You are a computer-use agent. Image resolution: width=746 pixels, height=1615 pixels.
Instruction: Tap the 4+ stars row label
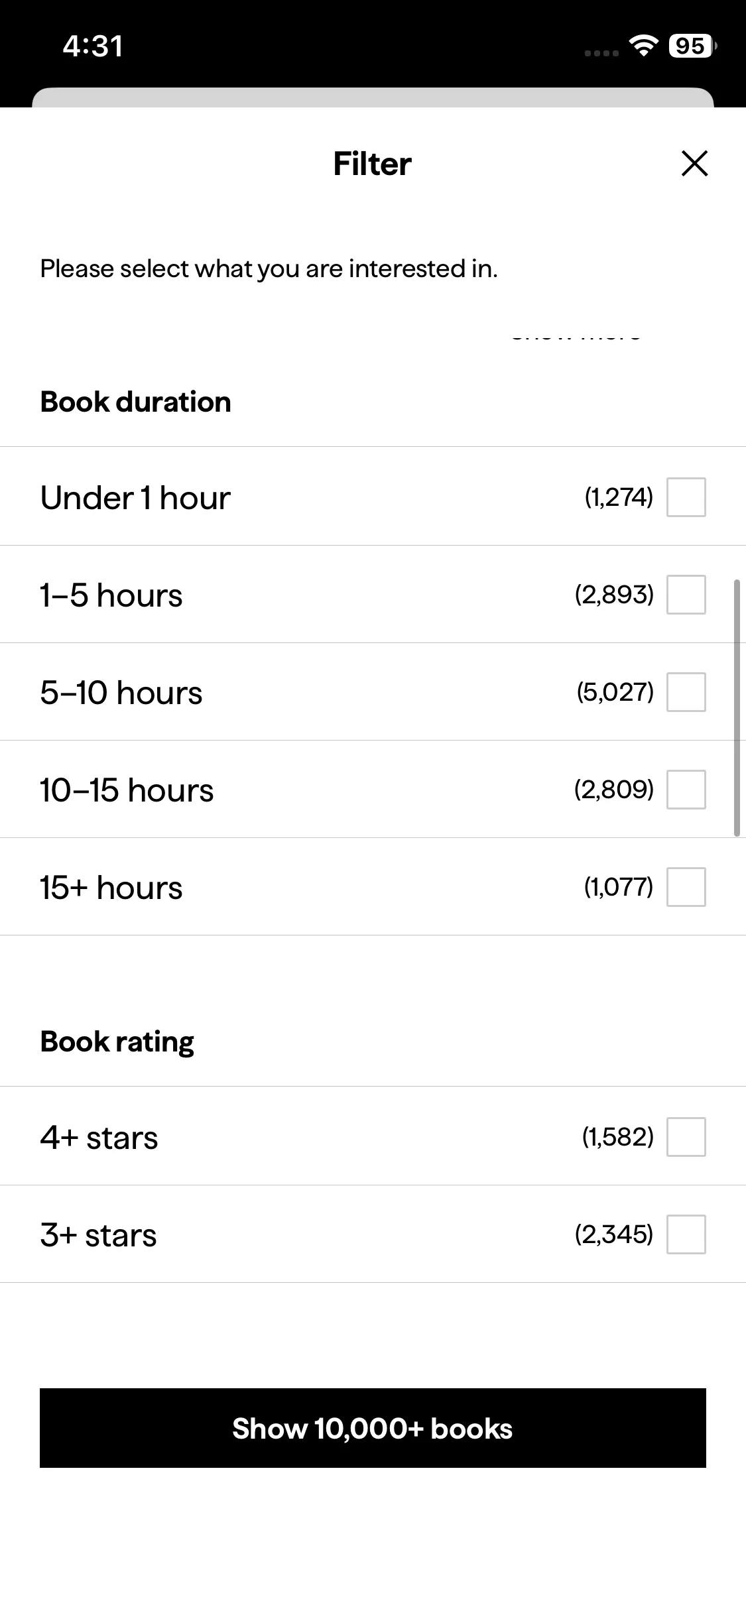point(99,1138)
